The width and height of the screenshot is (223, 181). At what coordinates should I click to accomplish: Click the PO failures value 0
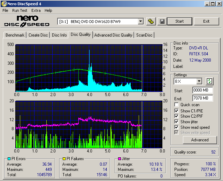pos(161,176)
